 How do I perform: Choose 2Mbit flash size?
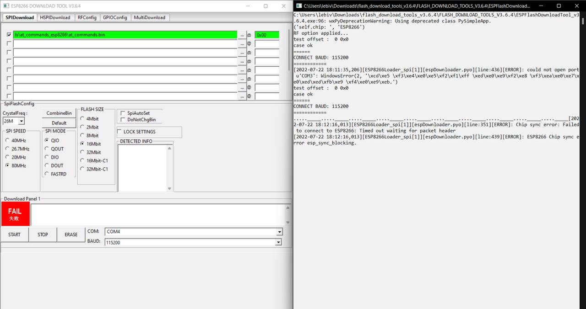point(89,127)
